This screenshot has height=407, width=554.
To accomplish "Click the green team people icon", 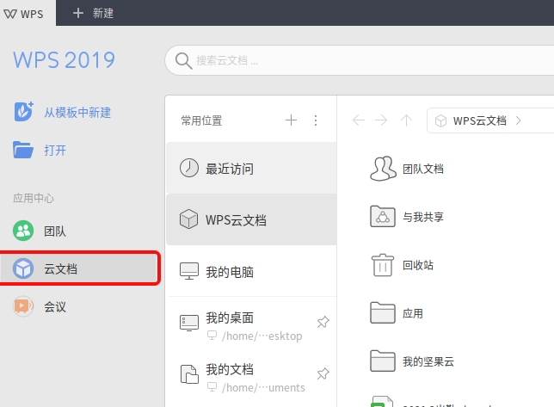I will tap(23, 231).
